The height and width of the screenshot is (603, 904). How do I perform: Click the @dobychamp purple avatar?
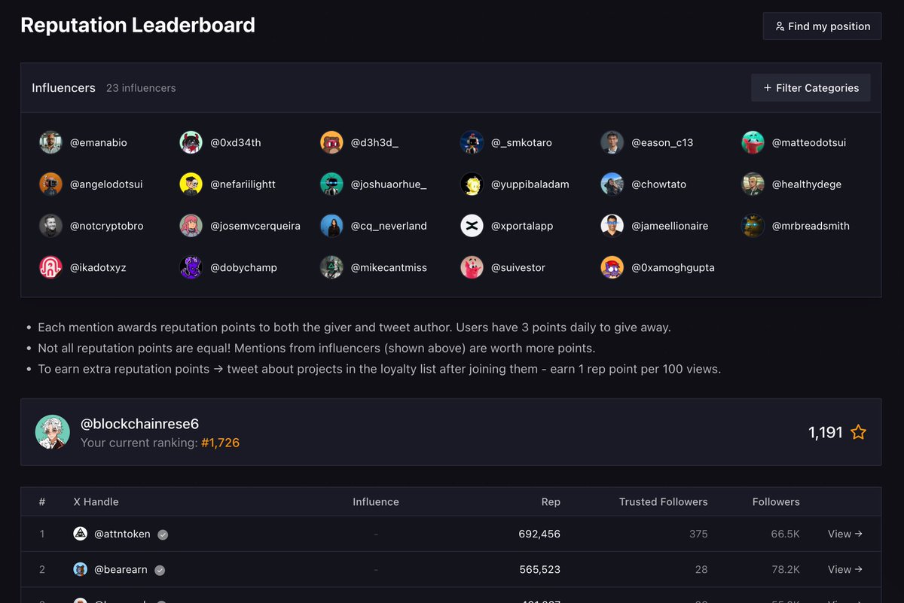(191, 267)
